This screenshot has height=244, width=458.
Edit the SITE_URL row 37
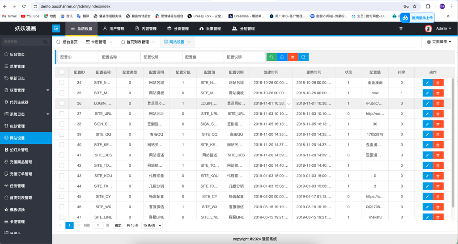click(428, 114)
